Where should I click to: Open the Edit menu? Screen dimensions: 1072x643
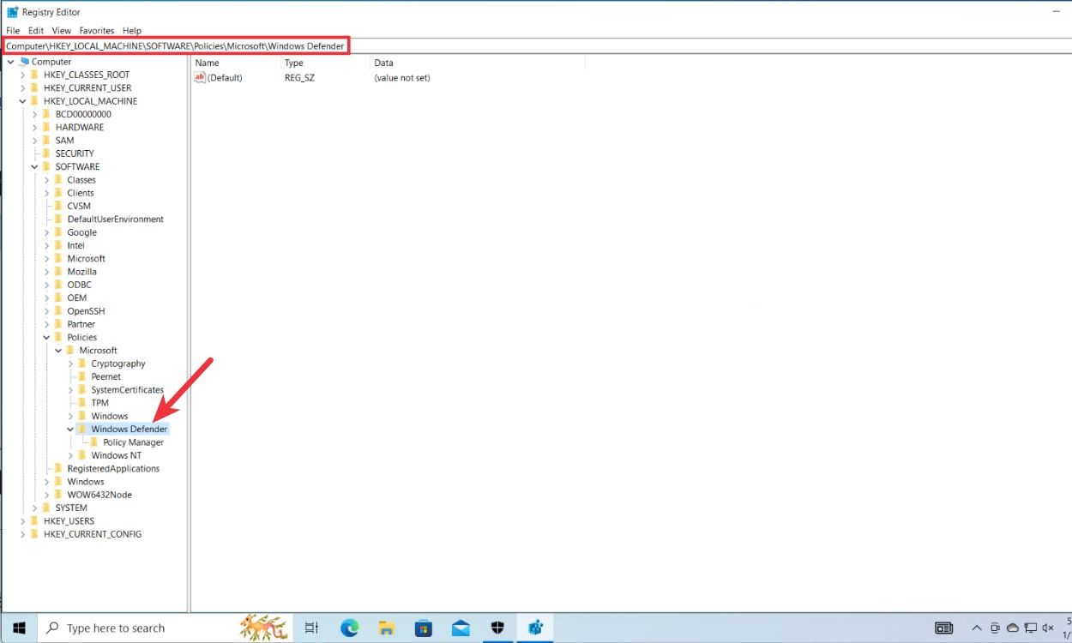pyautogui.click(x=35, y=30)
